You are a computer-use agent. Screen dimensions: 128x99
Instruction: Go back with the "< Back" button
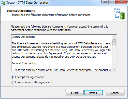(74, 93)
